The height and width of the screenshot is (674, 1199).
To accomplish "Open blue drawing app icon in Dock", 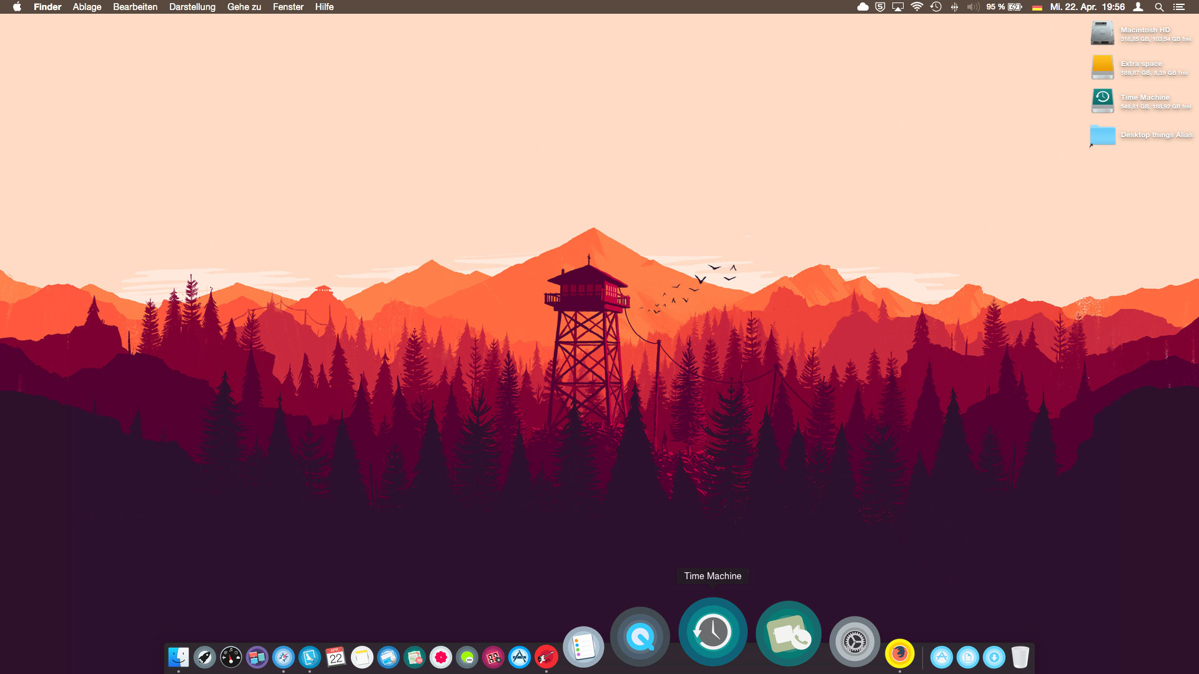I will tap(310, 657).
